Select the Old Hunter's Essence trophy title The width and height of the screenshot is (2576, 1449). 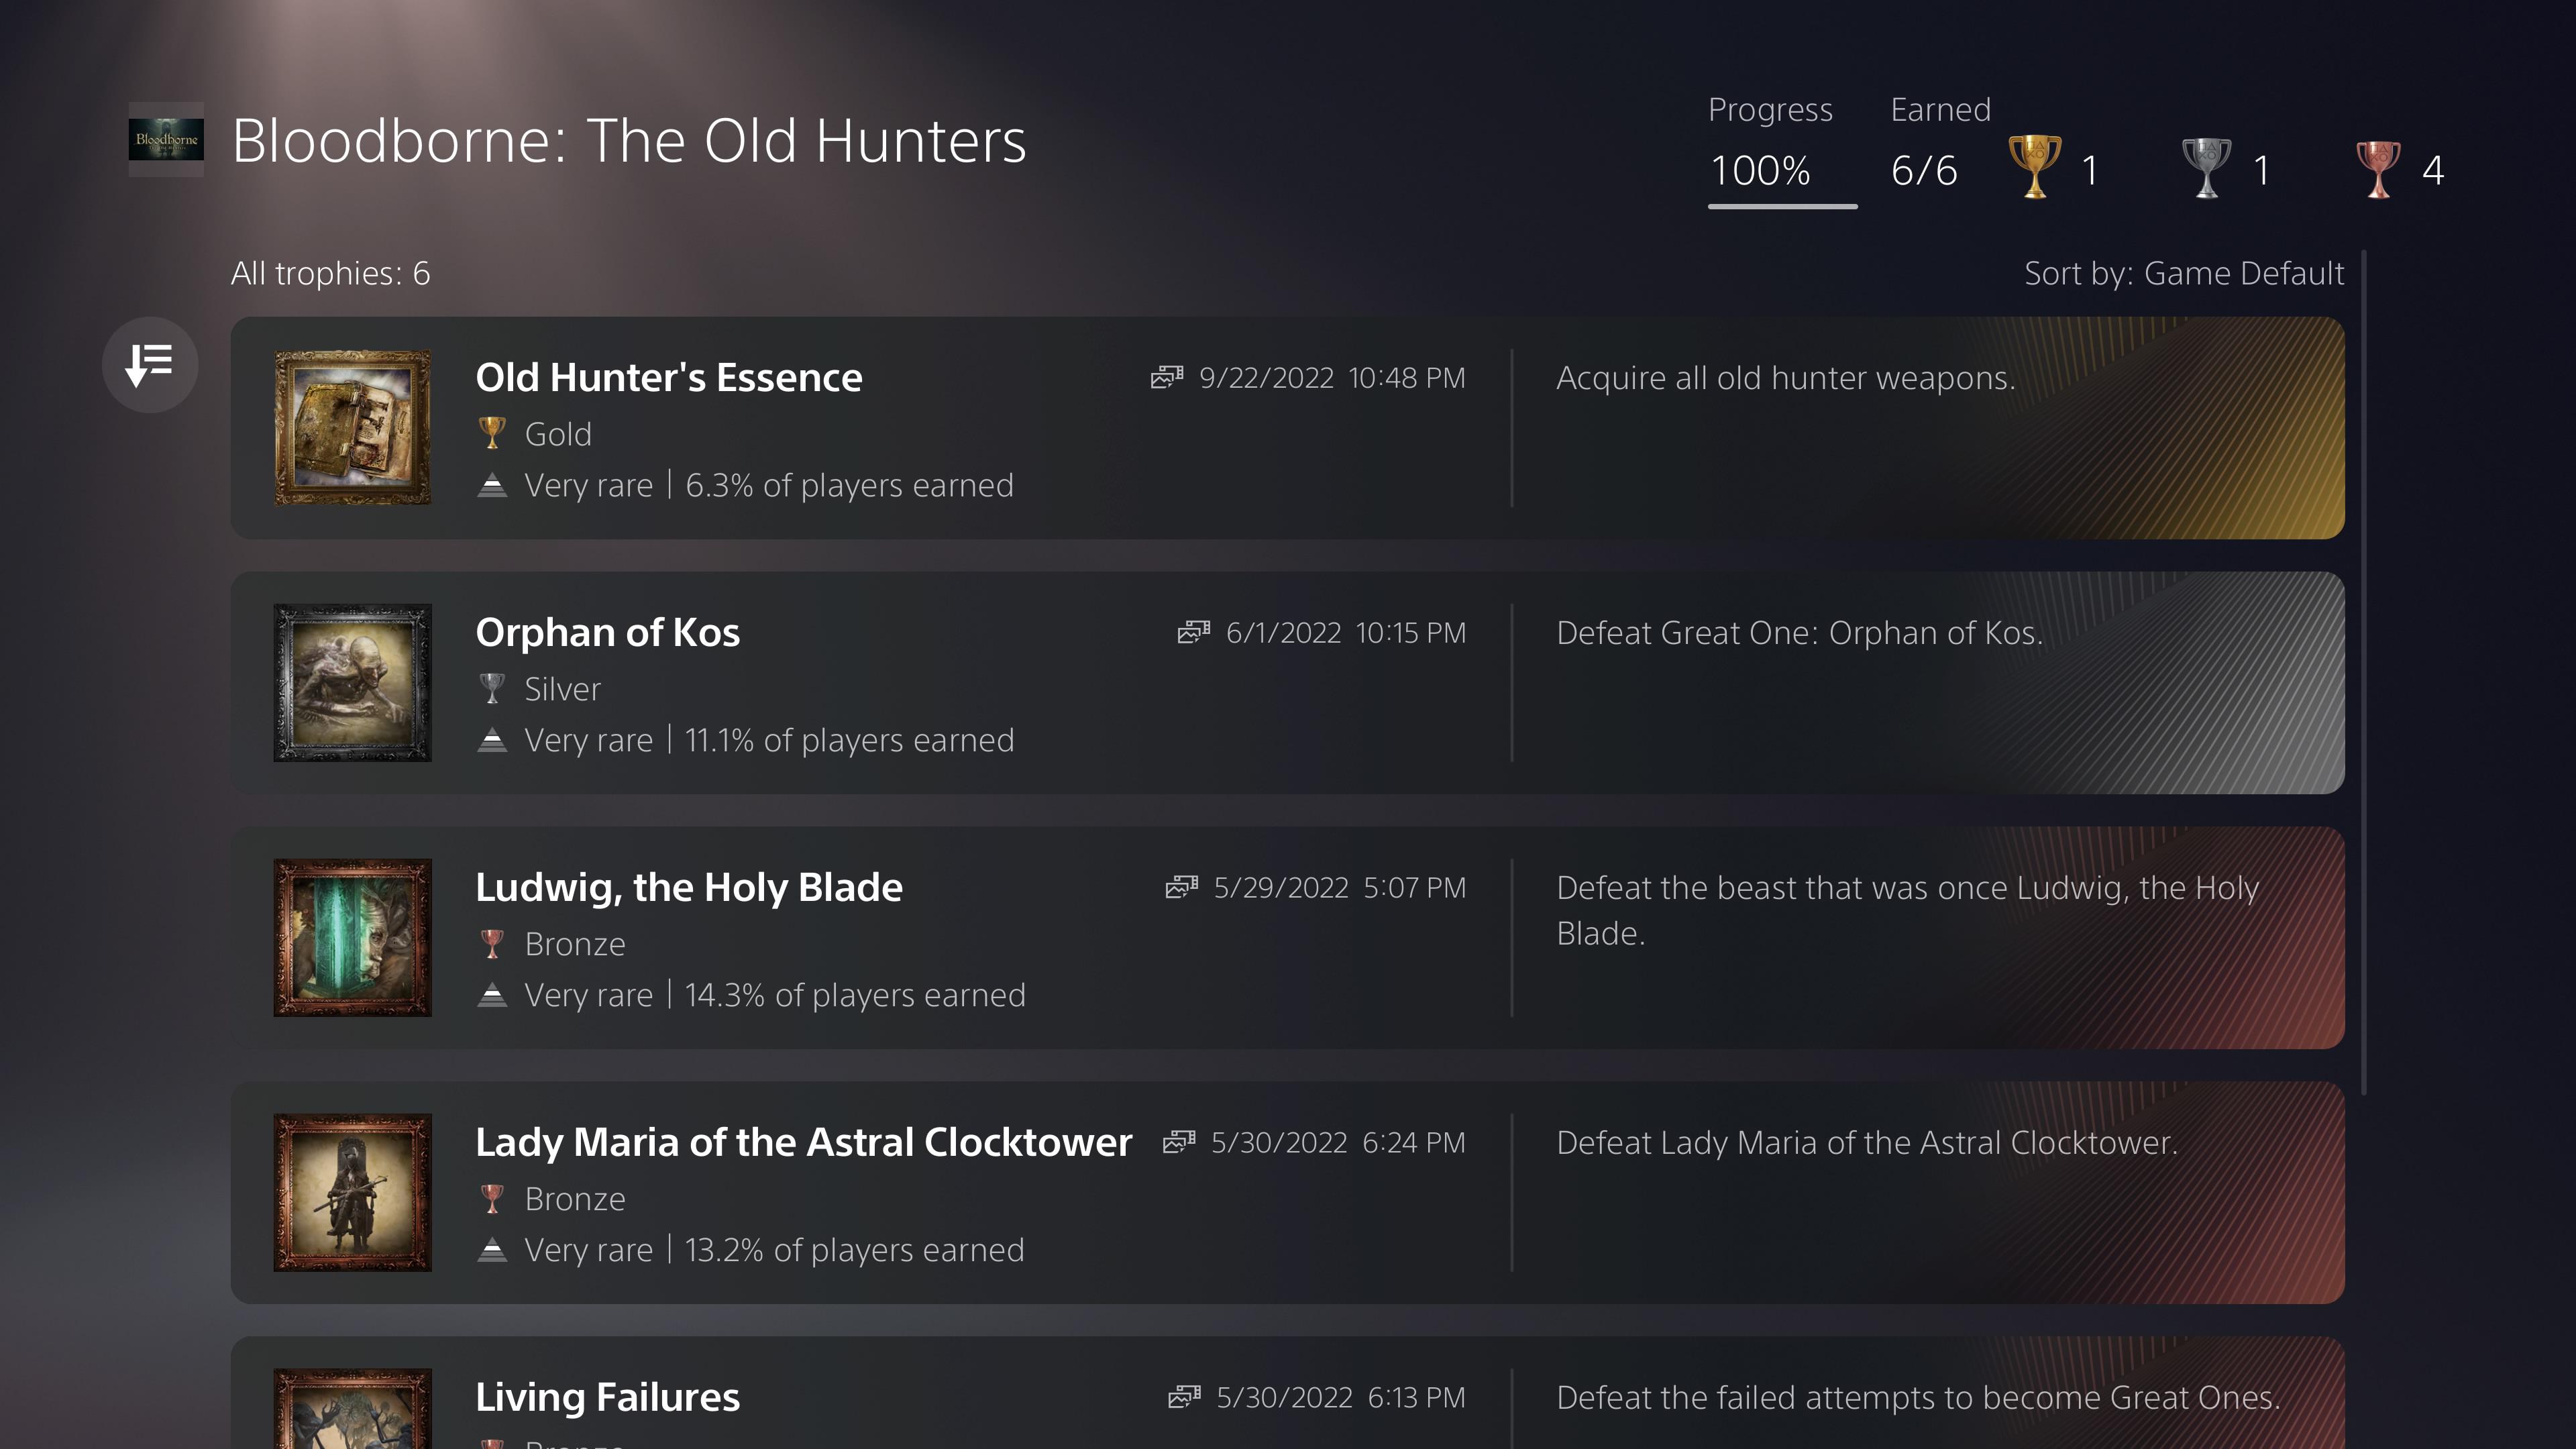coord(669,378)
